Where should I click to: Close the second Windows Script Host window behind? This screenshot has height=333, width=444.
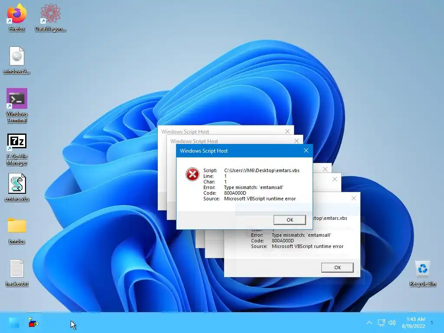click(297, 141)
